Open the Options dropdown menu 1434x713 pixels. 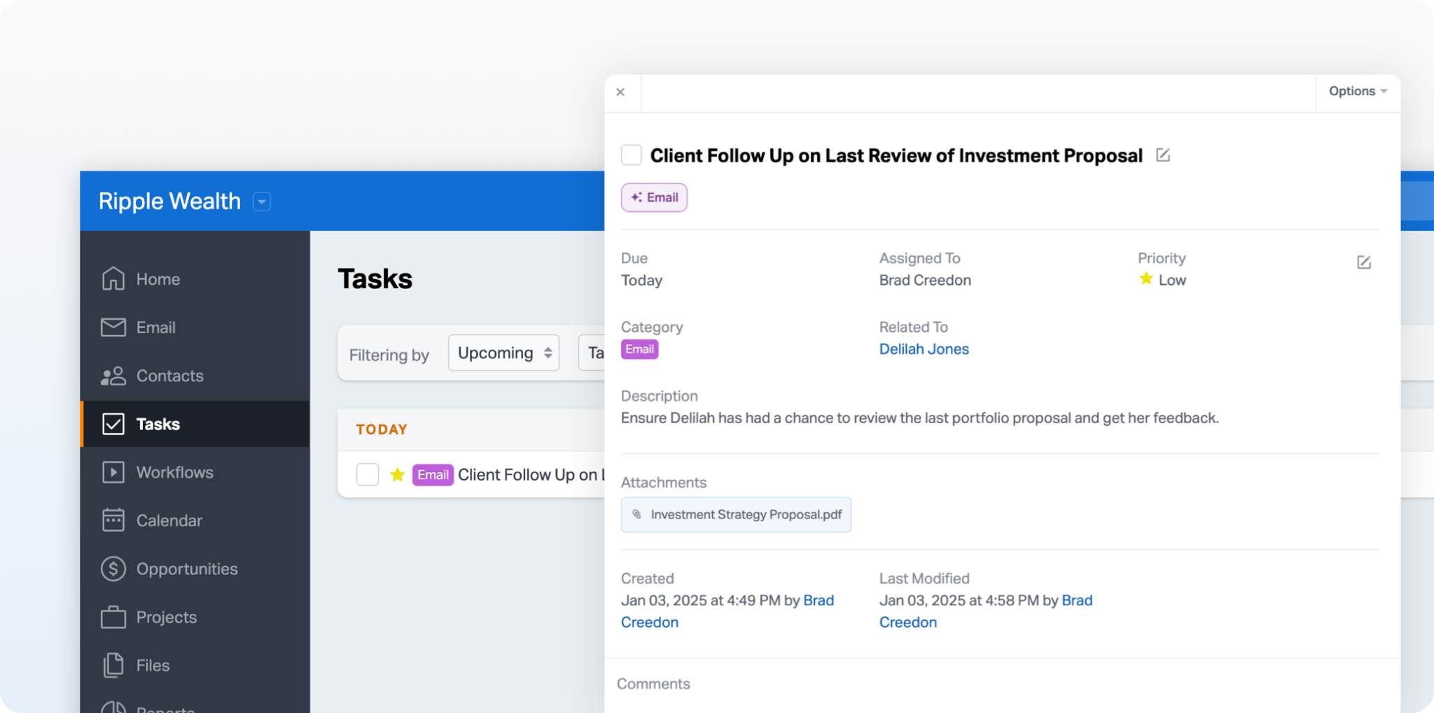(x=1356, y=91)
